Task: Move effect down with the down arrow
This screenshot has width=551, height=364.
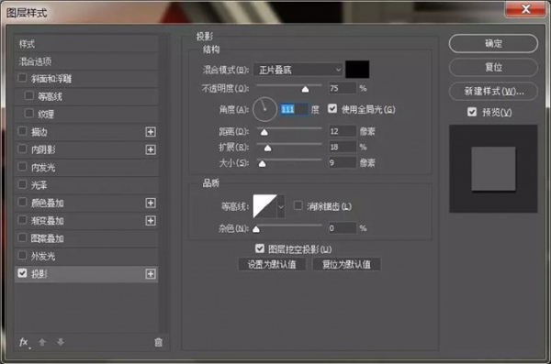Action: (61, 342)
